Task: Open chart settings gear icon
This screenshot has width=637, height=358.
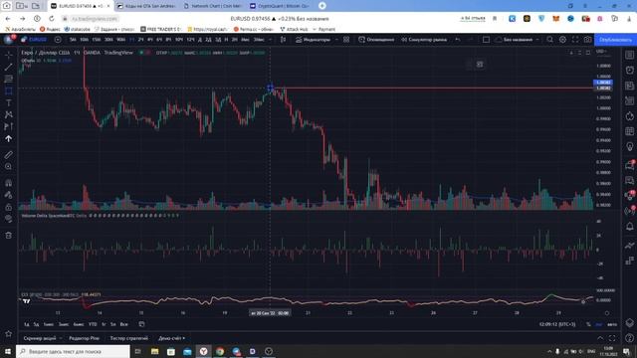Action: click(x=562, y=40)
